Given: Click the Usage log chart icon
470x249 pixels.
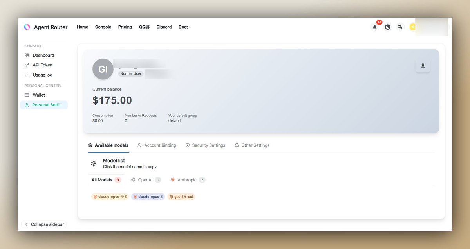Looking at the screenshot, I should point(27,75).
